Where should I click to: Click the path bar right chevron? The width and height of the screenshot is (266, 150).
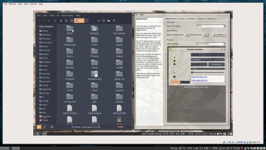point(86,20)
